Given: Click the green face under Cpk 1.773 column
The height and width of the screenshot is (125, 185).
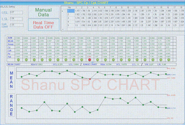Looking at the screenshot, I should pos(169,60).
